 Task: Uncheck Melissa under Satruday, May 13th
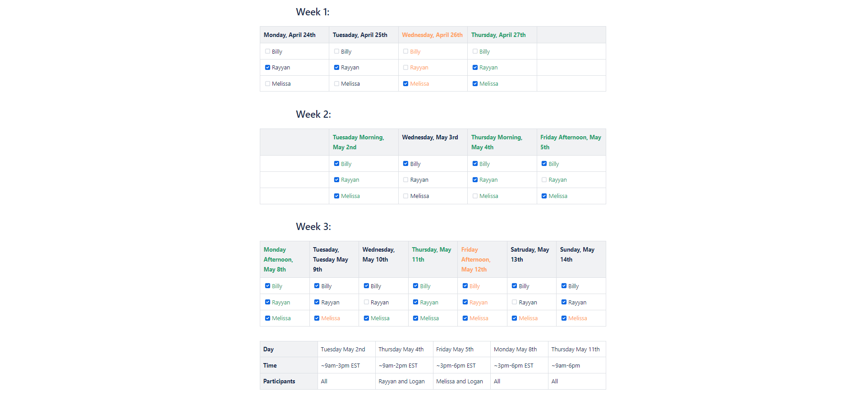point(514,318)
